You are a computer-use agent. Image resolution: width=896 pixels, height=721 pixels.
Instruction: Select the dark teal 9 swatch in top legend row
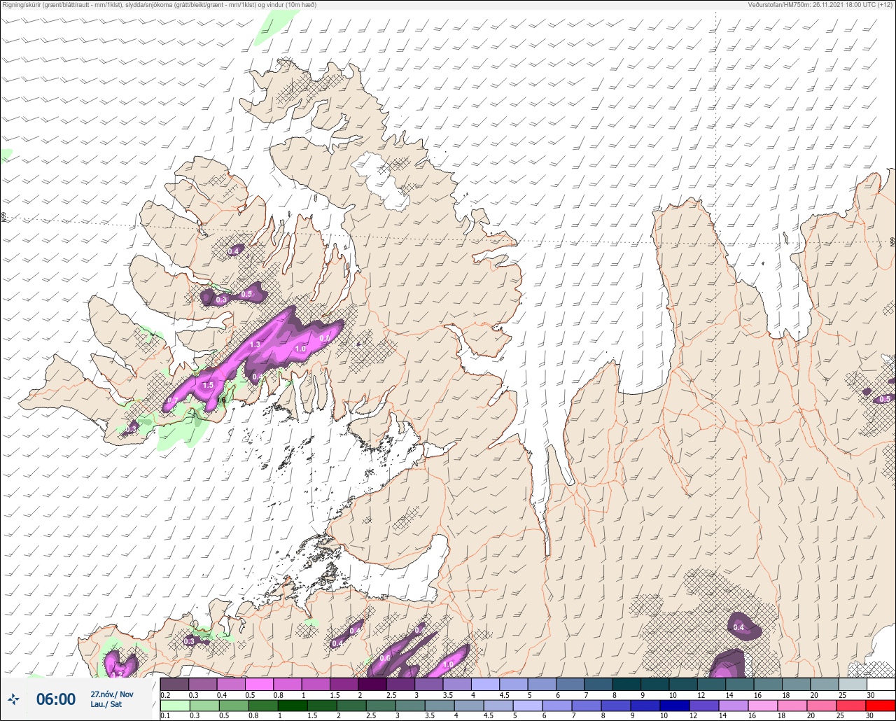(654, 684)
